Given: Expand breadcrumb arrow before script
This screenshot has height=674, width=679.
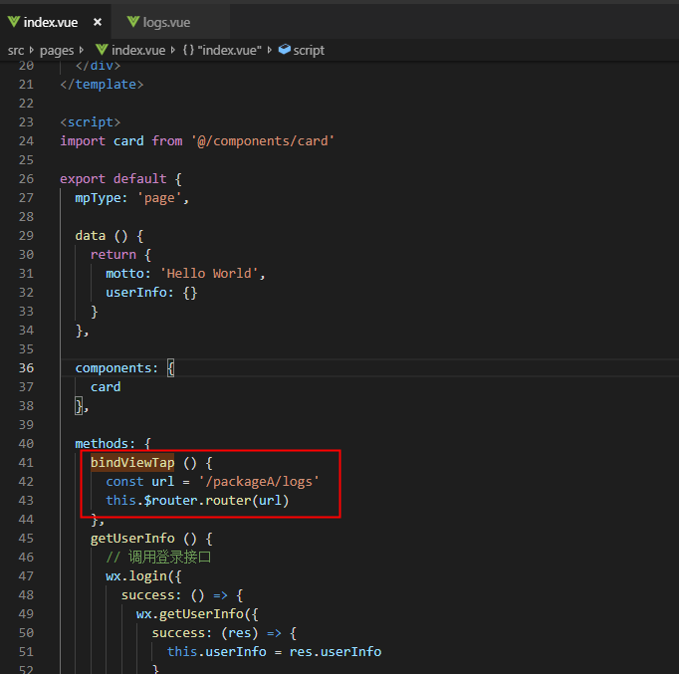Looking at the screenshot, I should click(x=270, y=50).
